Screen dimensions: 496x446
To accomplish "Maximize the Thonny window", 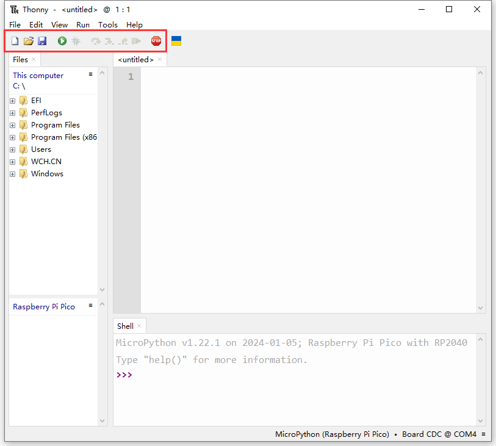I will coord(449,10).
